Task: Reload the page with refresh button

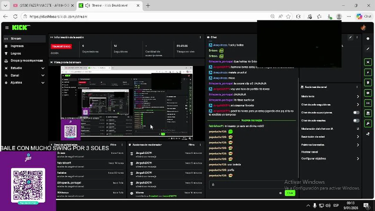Action: pyautogui.click(x=15, y=16)
